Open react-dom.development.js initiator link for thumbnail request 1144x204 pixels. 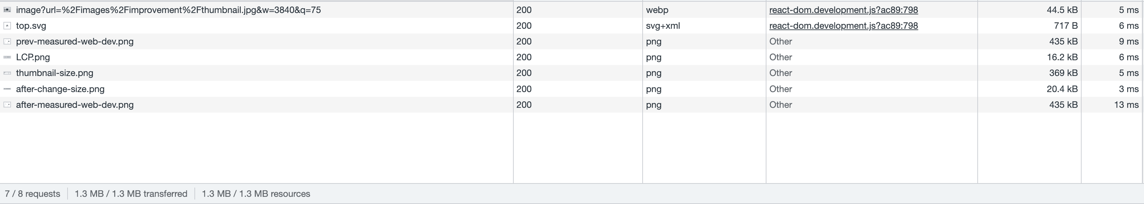click(843, 10)
